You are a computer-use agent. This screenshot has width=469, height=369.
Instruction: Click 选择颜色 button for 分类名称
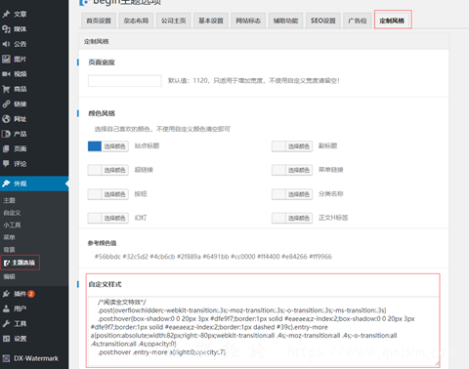click(299, 194)
